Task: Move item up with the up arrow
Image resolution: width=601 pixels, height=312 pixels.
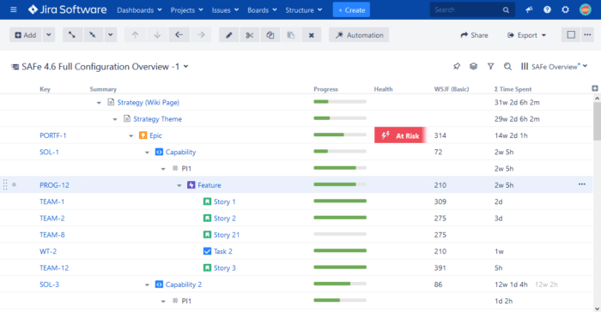Action: pos(136,35)
